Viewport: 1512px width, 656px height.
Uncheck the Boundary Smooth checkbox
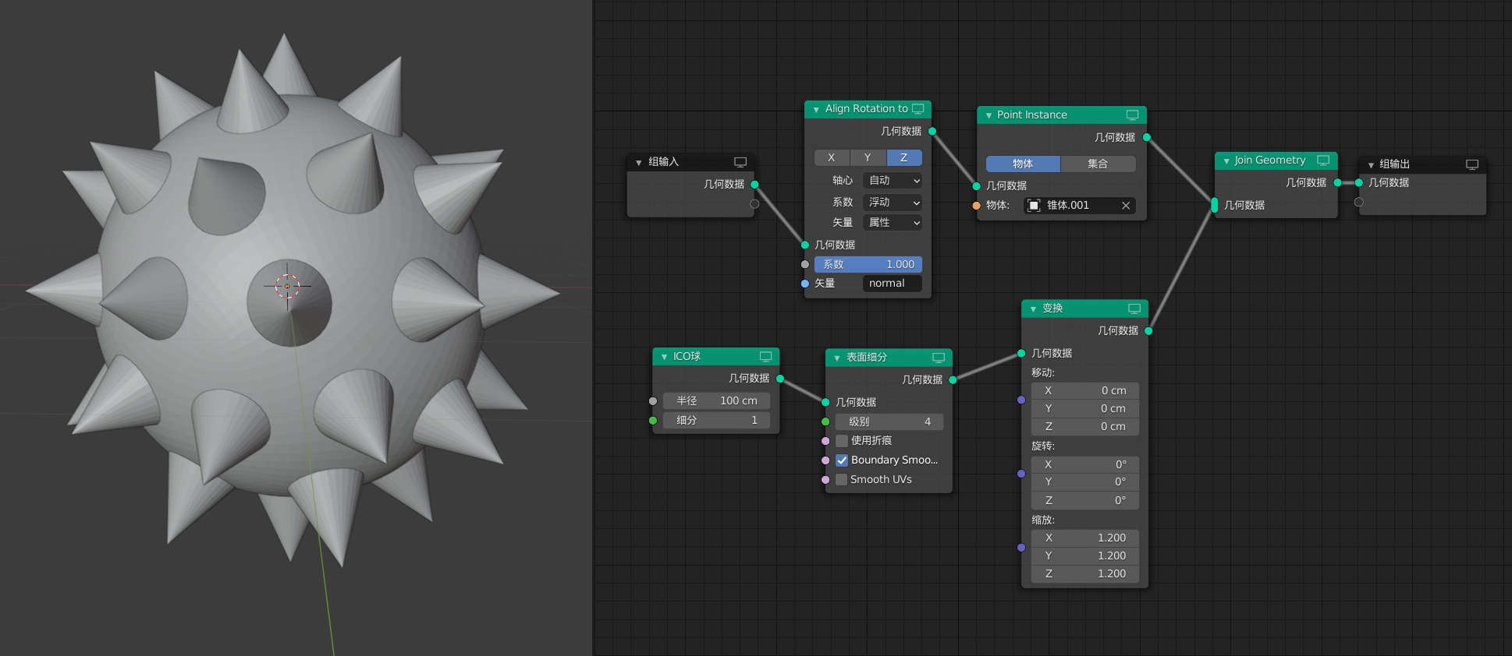pyautogui.click(x=842, y=460)
